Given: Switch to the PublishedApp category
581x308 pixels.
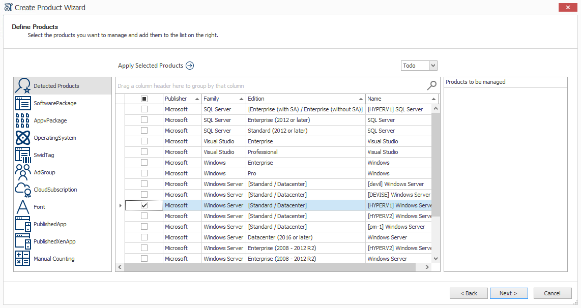Looking at the screenshot, I should click(x=63, y=224).
